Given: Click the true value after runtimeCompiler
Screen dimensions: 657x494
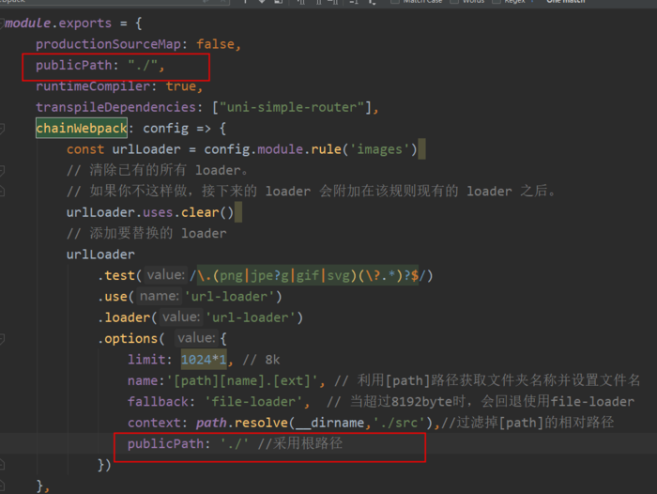Looking at the screenshot, I should [x=181, y=86].
